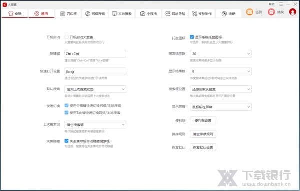Click the 恢复默认设置 button
Viewport: 300px width, 191px height.
(203, 147)
